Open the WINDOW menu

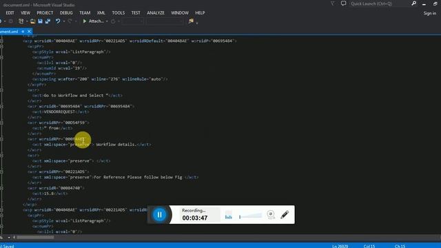180,13
